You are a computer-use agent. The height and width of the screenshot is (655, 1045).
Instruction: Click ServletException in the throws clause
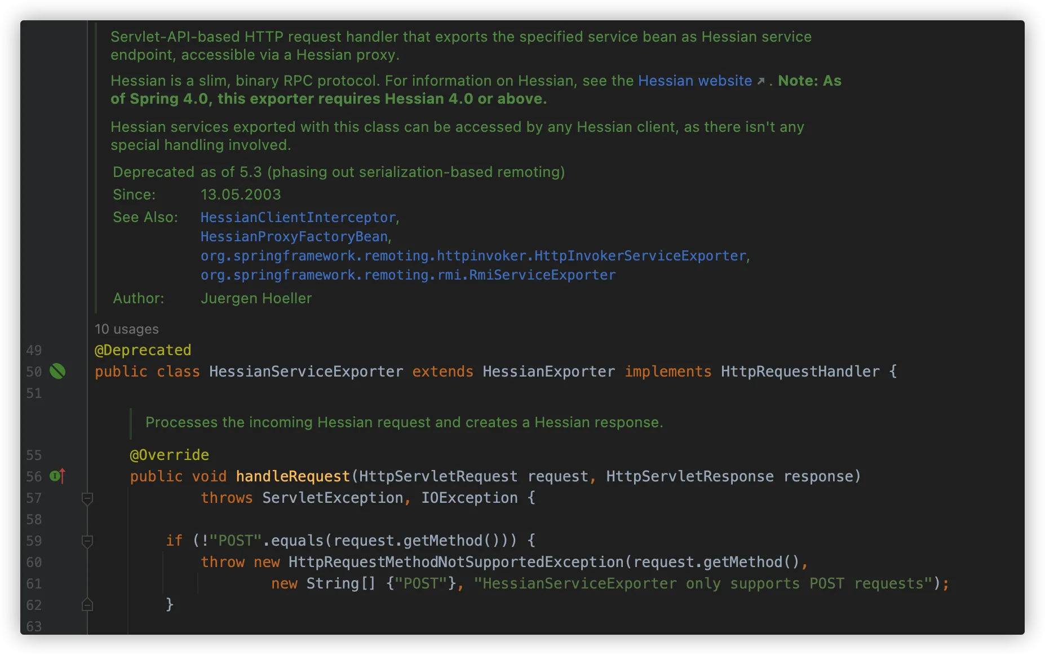tap(333, 498)
